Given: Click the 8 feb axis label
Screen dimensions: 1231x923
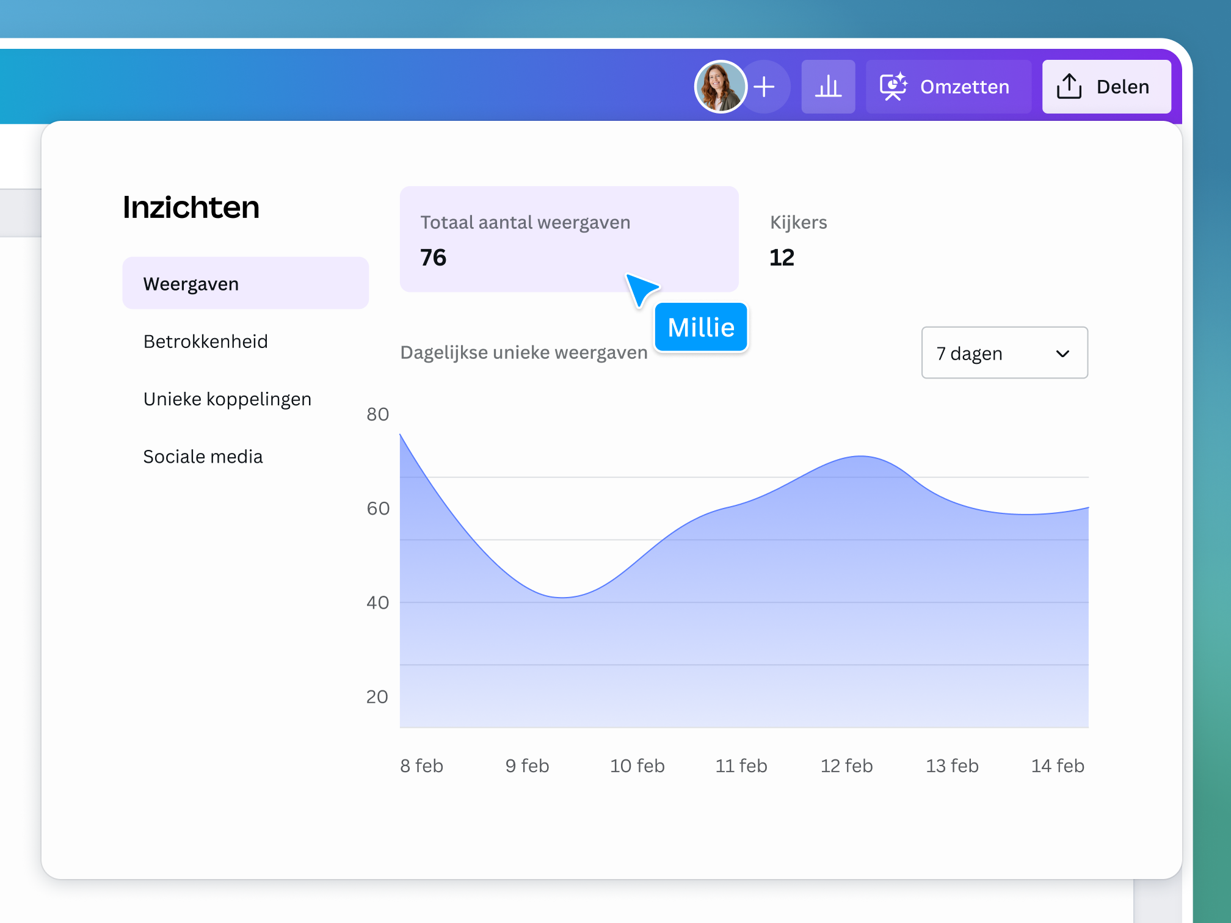Looking at the screenshot, I should pos(422,766).
